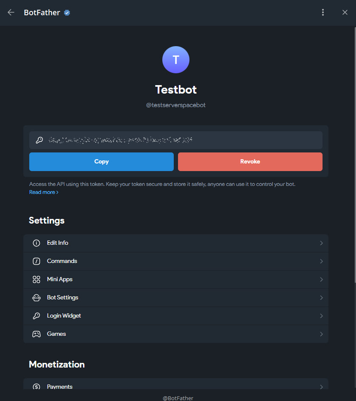The width and height of the screenshot is (356, 401).
Task: Open the Read more link
Action: coord(44,192)
